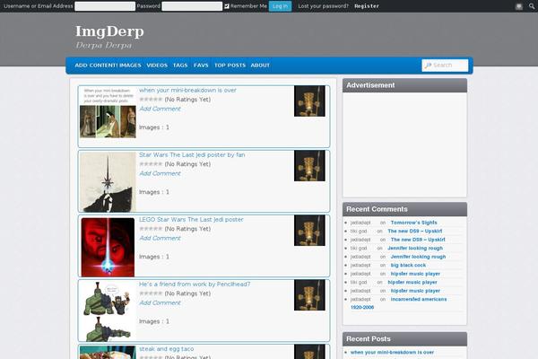Open the VIDEOS menu item
The image size is (538, 359).
(157, 66)
